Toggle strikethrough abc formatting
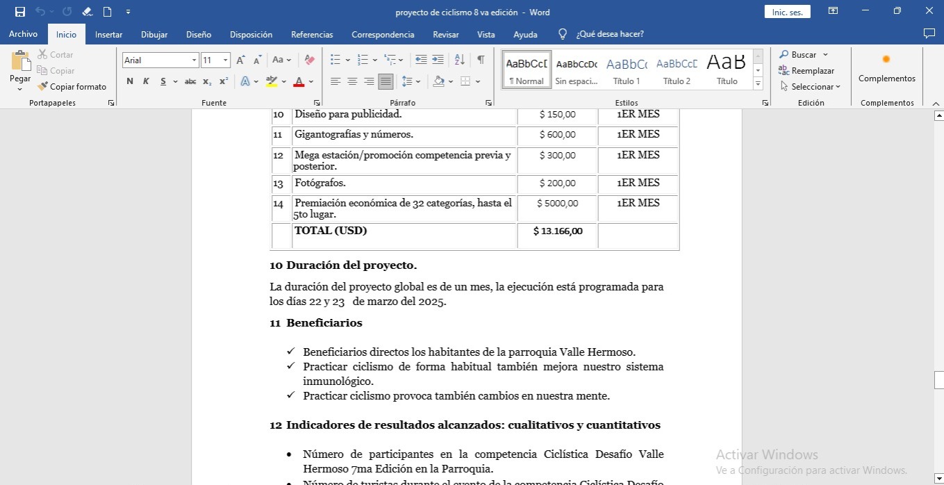Viewport: 944px width, 485px height. pyautogui.click(x=190, y=81)
